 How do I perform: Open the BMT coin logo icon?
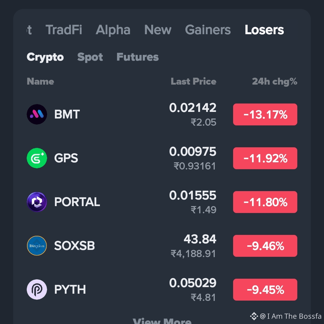tap(37, 114)
